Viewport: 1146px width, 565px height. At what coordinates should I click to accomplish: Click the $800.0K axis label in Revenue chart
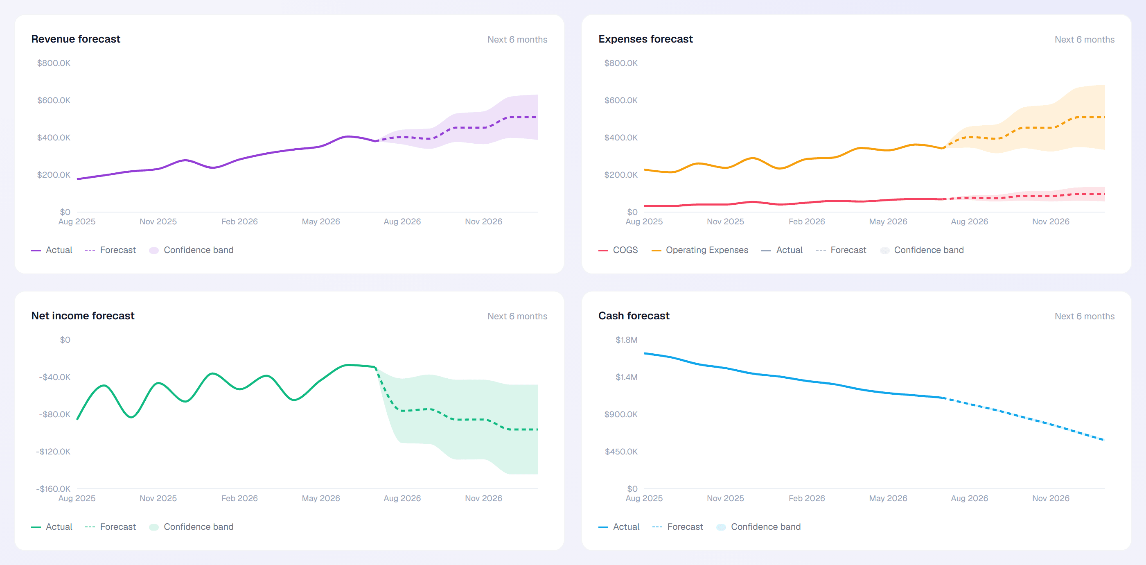click(54, 63)
